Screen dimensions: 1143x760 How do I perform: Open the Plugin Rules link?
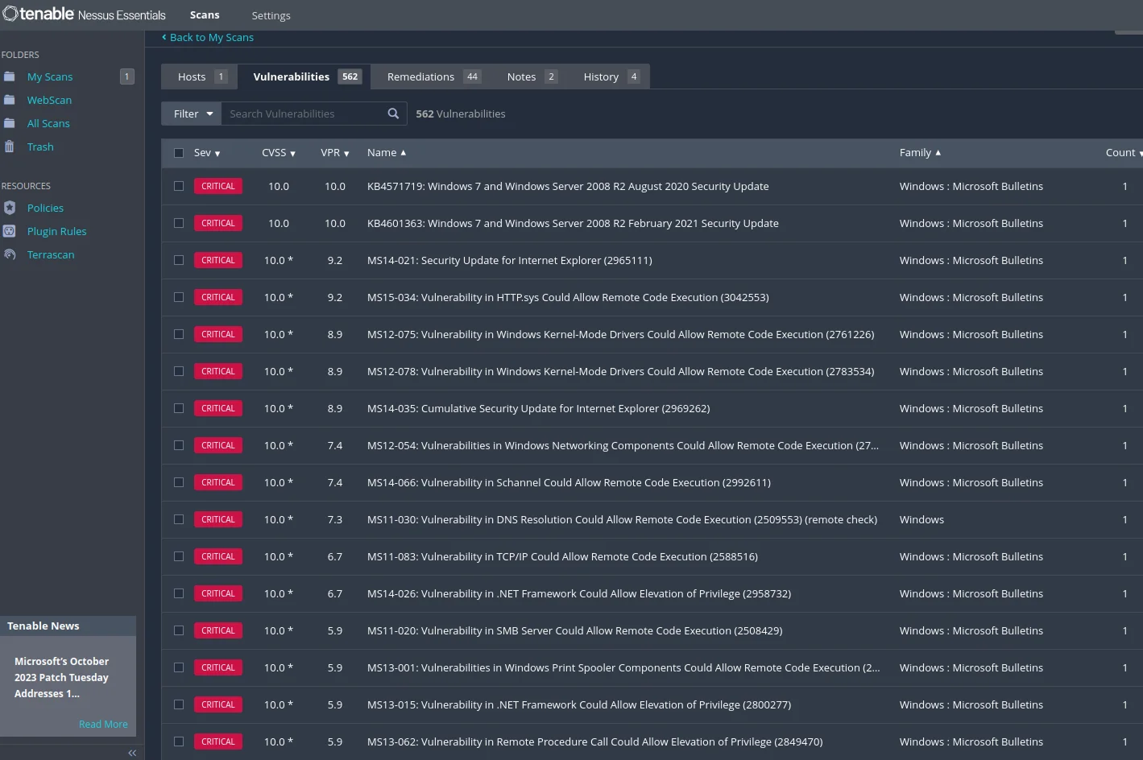pos(56,231)
